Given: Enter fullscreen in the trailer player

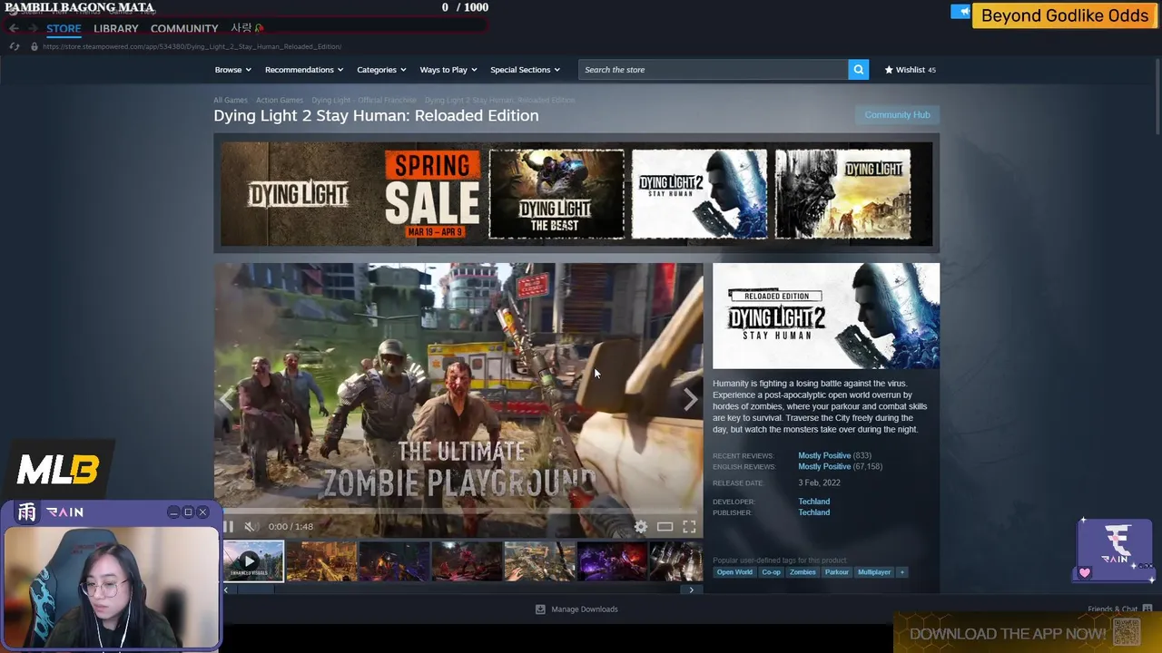Looking at the screenshot, I should pyautogui.click(x=689, y=526).
